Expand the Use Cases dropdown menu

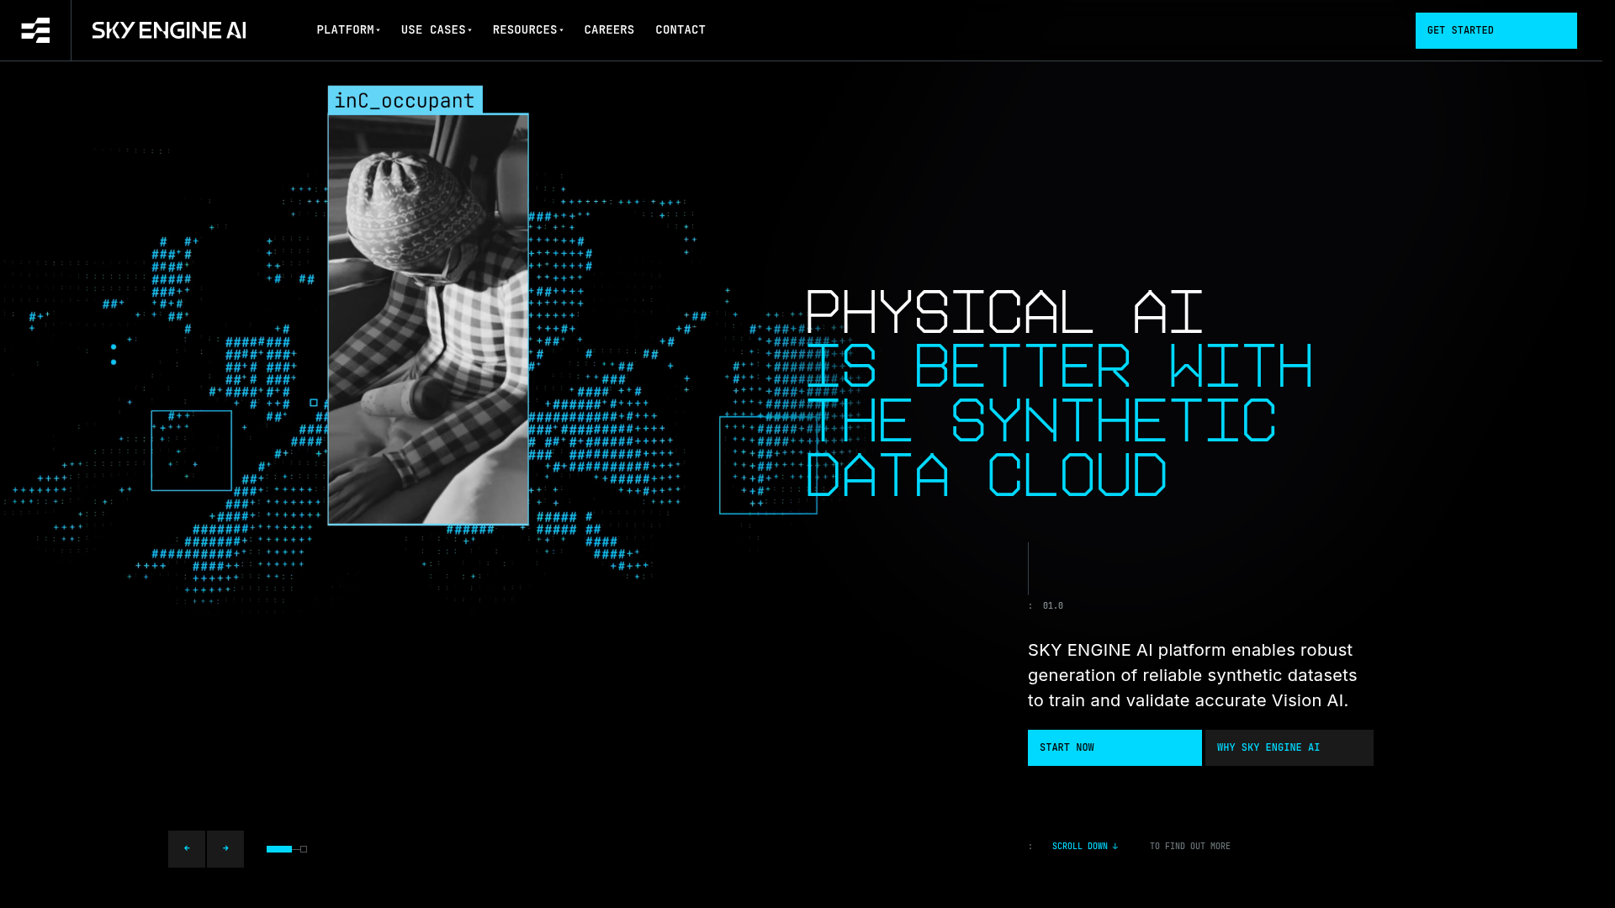click(x=437, y=30)
